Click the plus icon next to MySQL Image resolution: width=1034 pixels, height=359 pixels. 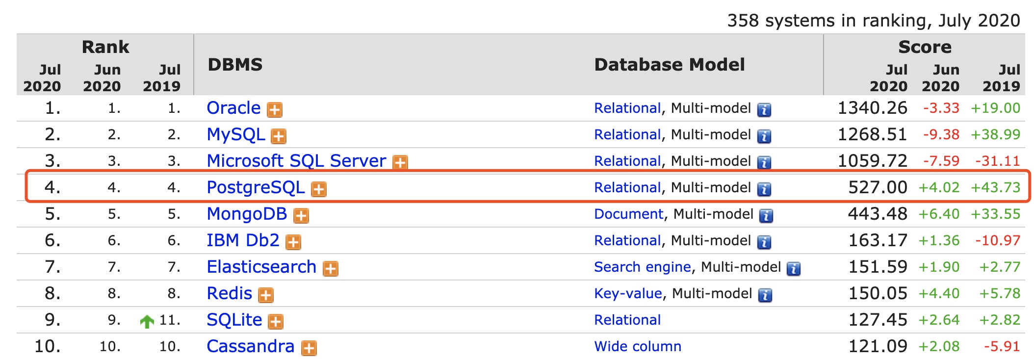(279, 136)
